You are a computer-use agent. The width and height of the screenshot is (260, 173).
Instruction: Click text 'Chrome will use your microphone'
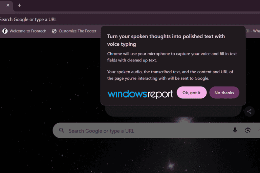coord(138,54)
